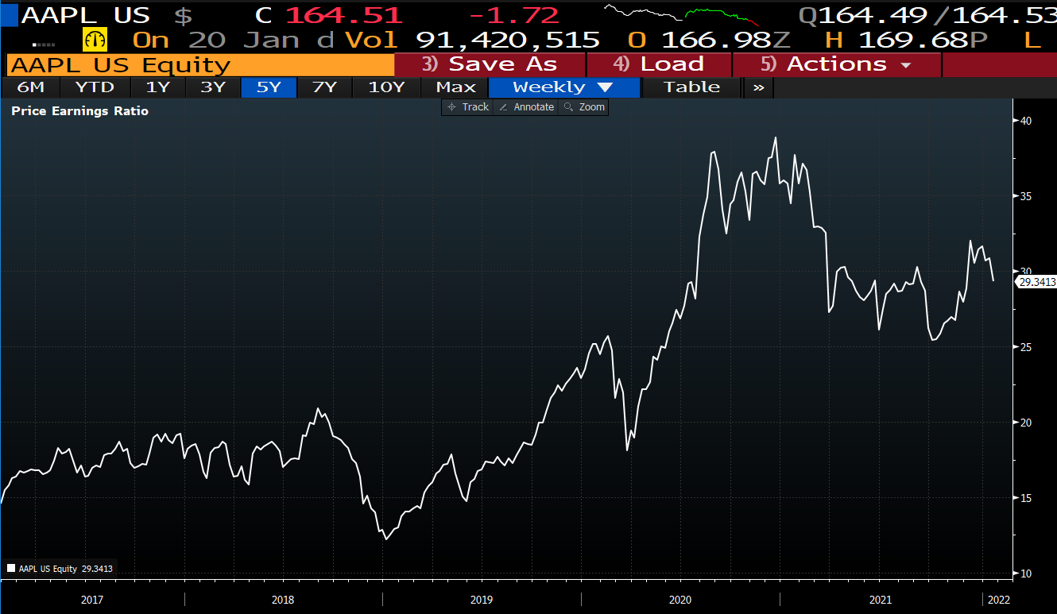Select the 6M time range tab
The width and height of the screenshot is (1057, 614).
[x=30, y=87]
